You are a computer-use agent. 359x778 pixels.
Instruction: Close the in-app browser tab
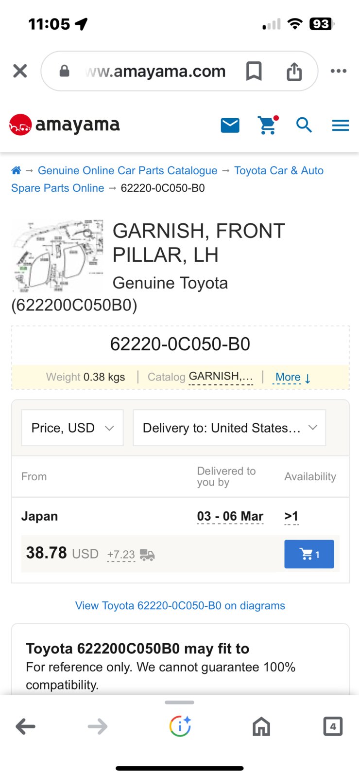click(x=20, y=71)
